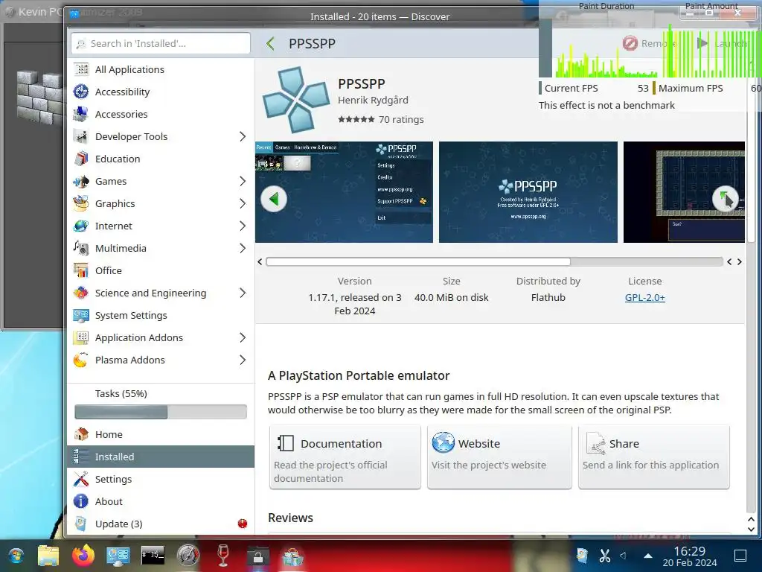Click the volume speaker tray icon
Viewport: 762px width, 572px height.
(624, 556)
